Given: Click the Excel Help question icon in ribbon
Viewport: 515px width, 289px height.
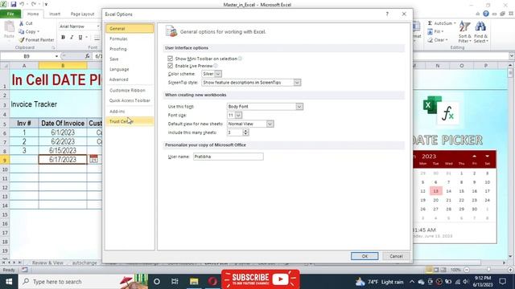Looking at the screenshot, I should 486,14.
